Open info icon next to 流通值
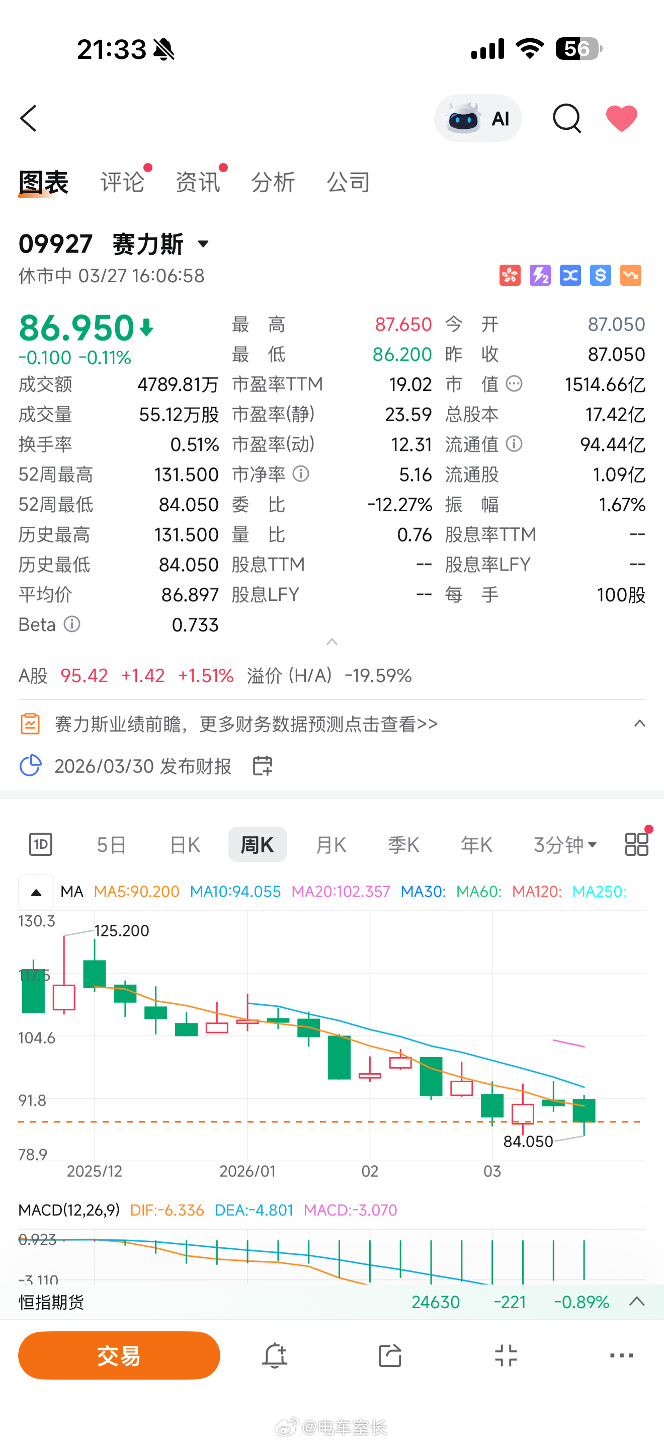This screenshot has width=664, height=1443. [x=514, y=444]
